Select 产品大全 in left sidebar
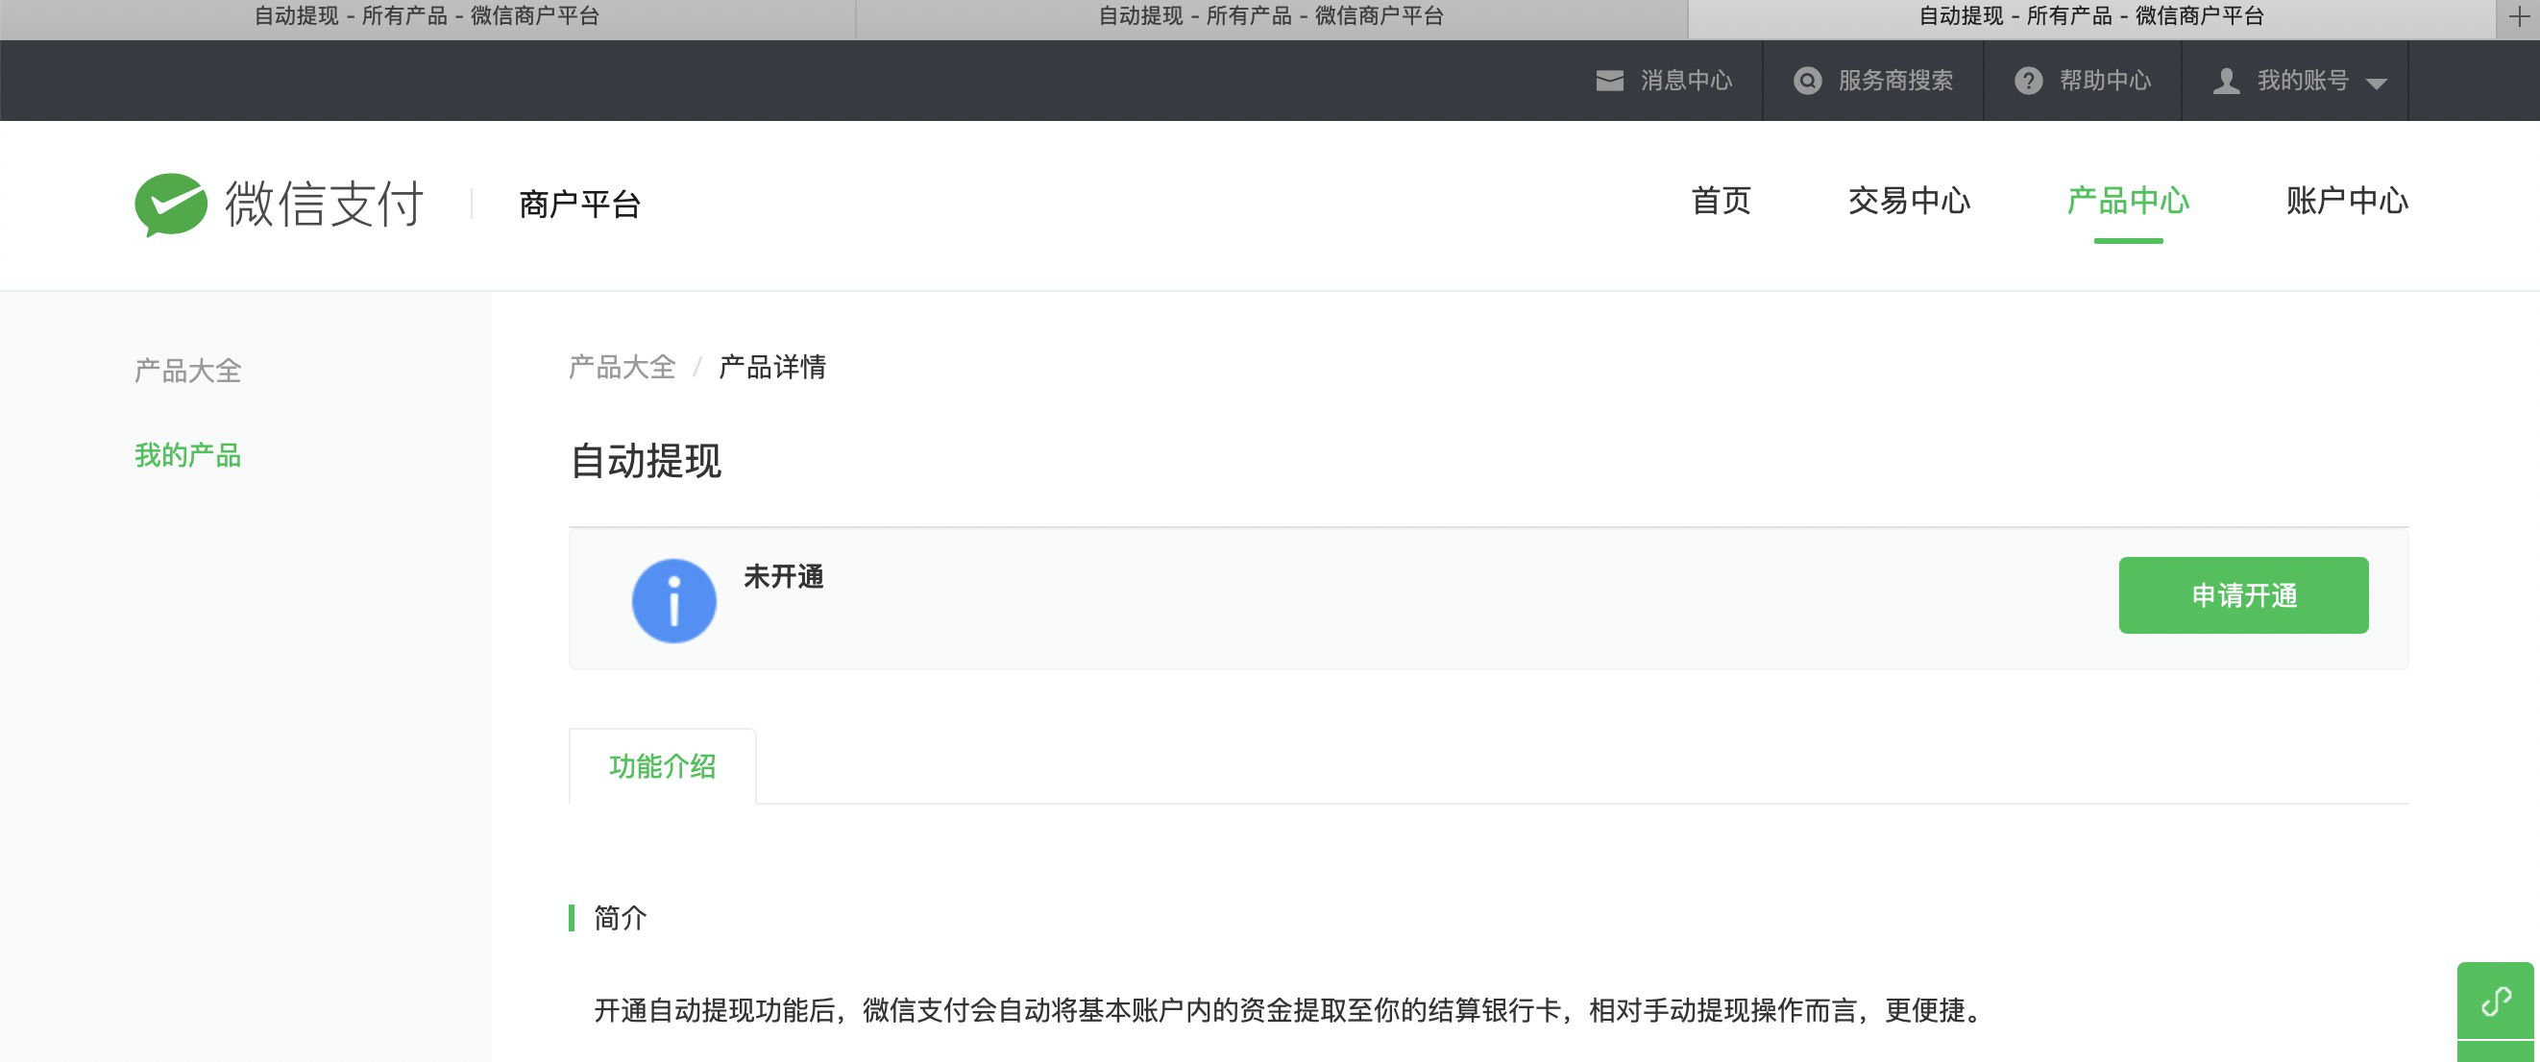This screenshot has height=1062, width=2540. click(187, 372)
